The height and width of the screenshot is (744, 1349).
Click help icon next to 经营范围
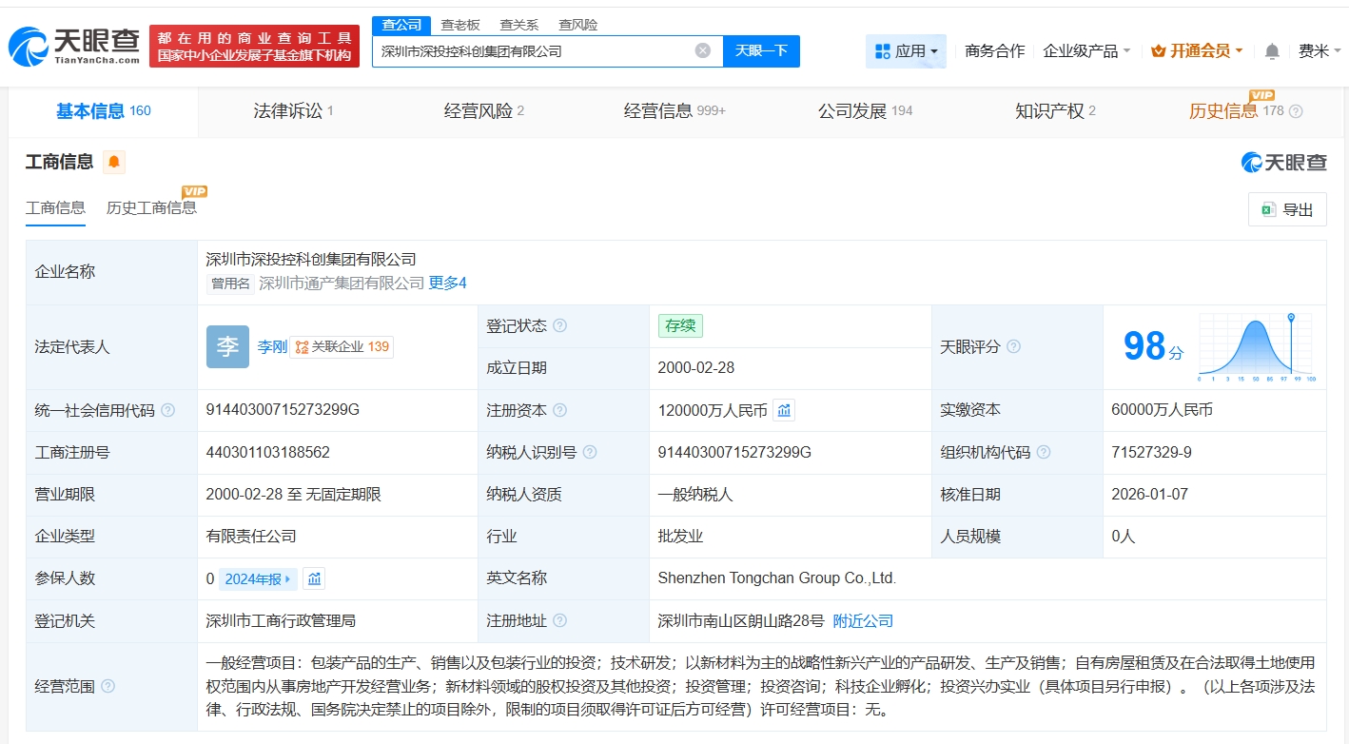tap(108, 686)
